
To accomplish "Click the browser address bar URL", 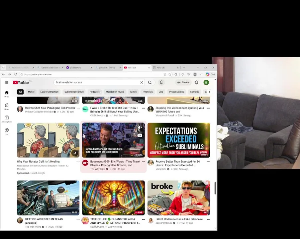I will [38, 74].
